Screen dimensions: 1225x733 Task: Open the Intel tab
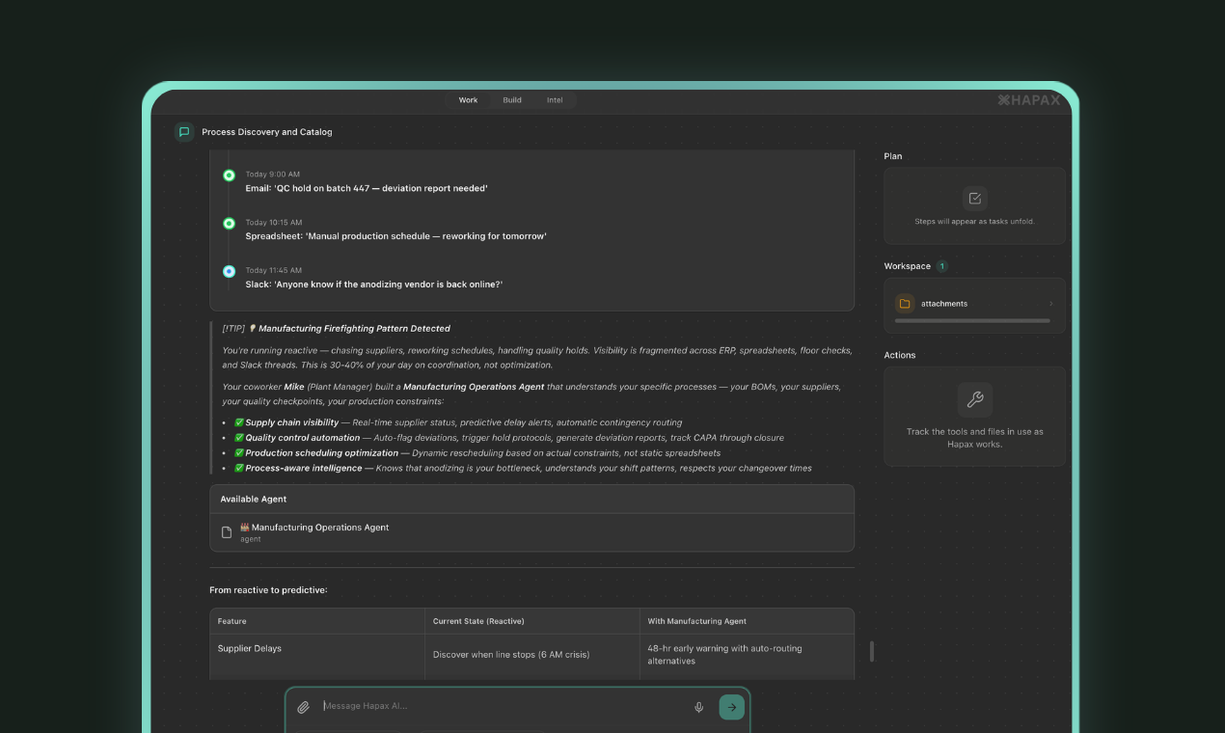point(555,99)
